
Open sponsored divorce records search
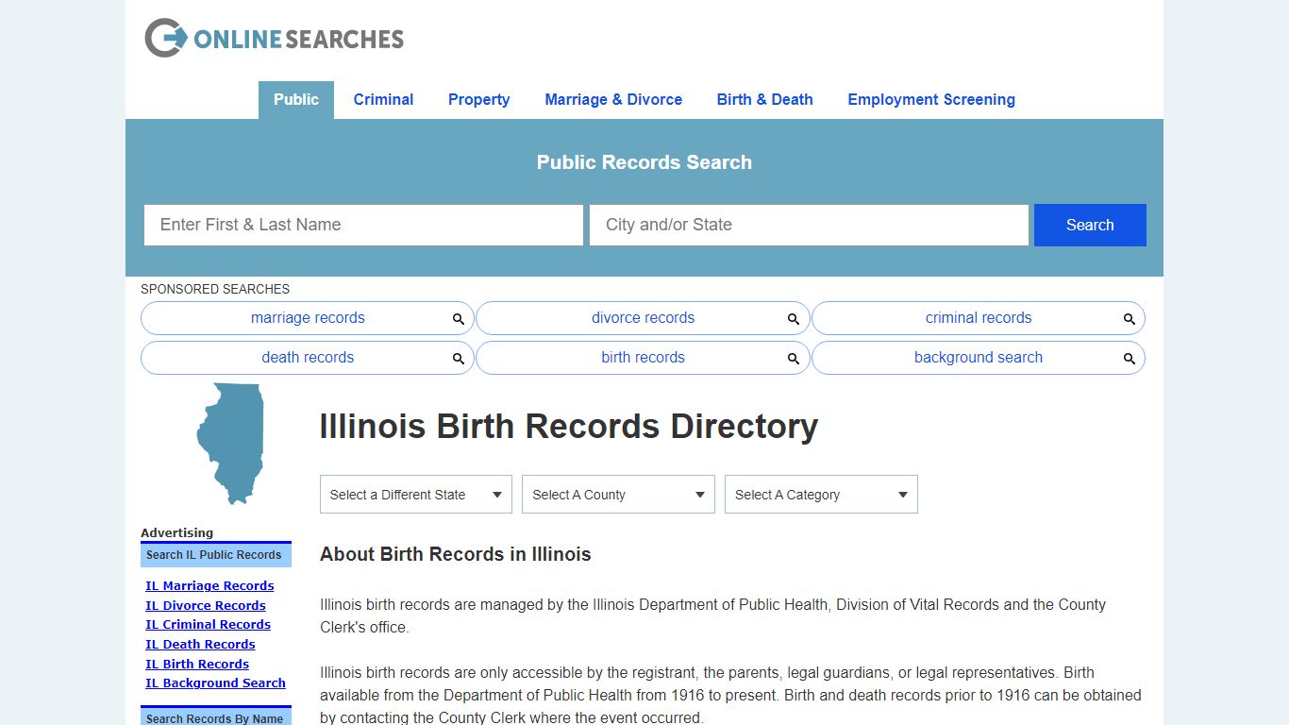(x=643, y=318)
